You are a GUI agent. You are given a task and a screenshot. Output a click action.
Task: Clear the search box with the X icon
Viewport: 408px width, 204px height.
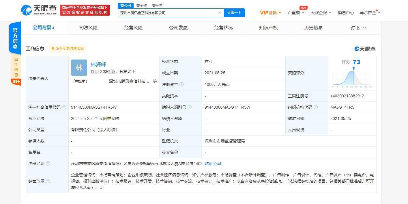click(x=220, y=13)
